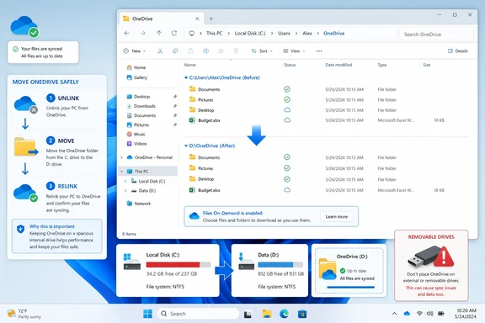The image size is (485, 323).
Task: Sort by the Name column header
Action: 190,65
